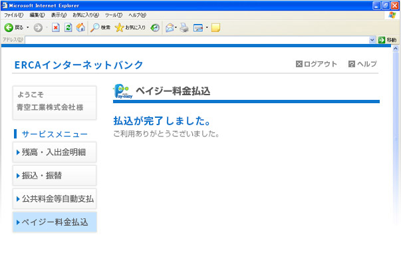Image resolution: width=401 pixels, height=253 pixels.
Task: Click the Back arrow toolbar icon
Action: point(9,27)
